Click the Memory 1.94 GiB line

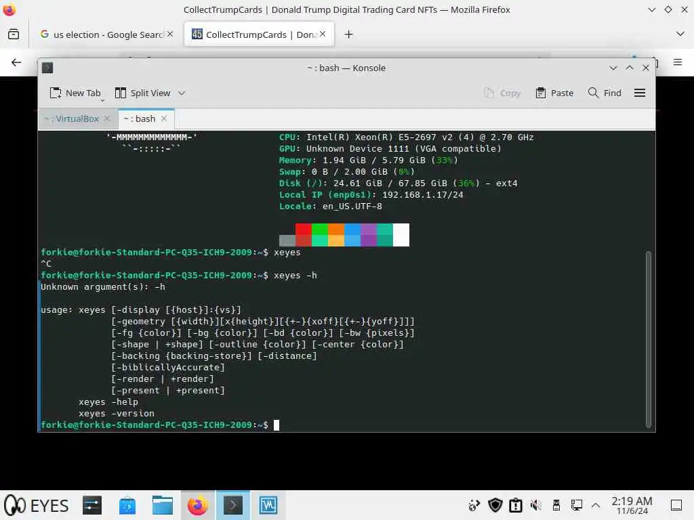click(x=368, y=160)
